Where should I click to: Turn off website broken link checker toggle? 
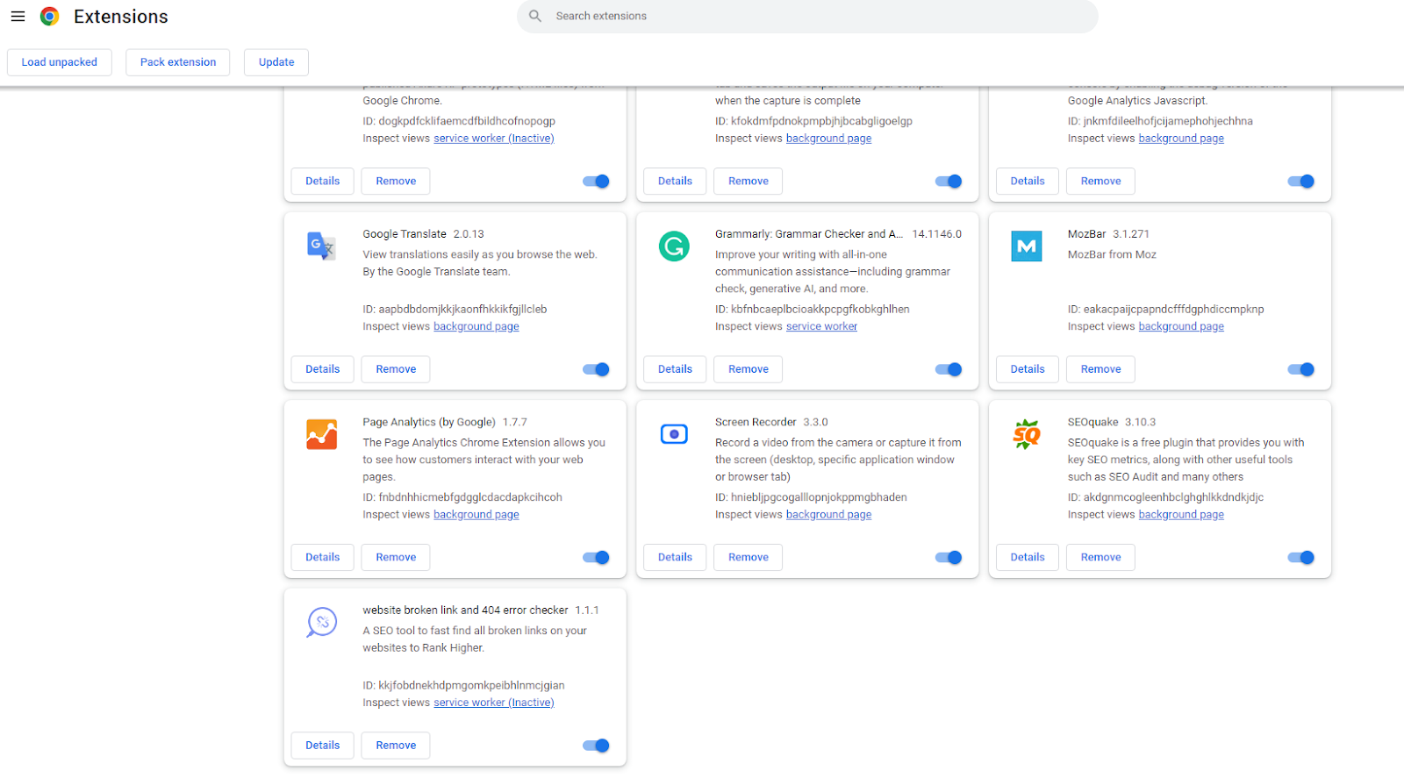596,746
